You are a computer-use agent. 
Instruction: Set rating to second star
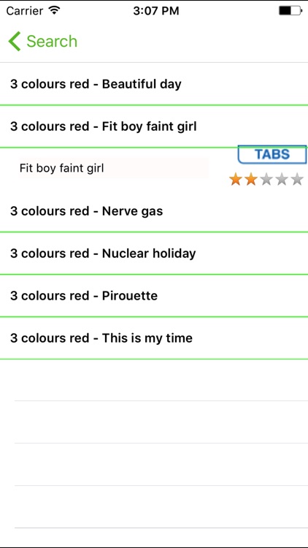pos(251,179)
